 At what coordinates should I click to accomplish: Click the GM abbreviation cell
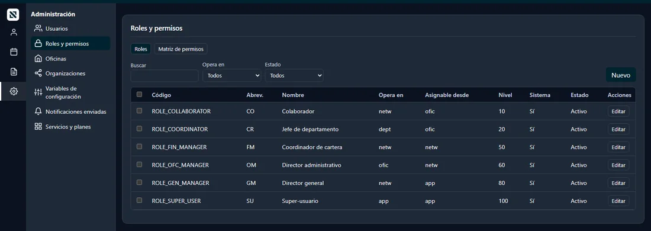click(x=251, y=183)
